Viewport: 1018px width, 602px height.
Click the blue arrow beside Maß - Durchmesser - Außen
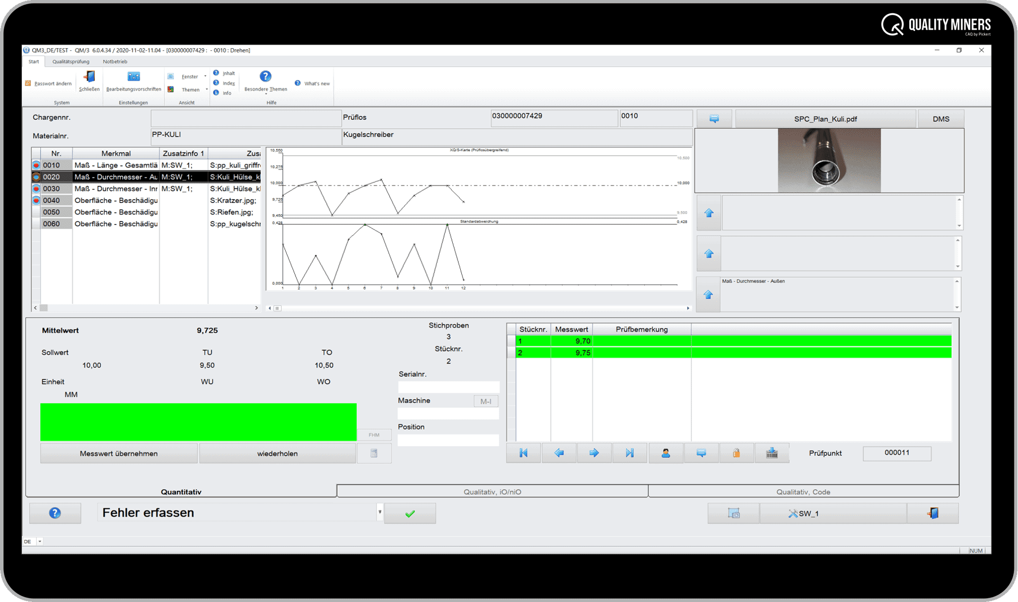708,295
